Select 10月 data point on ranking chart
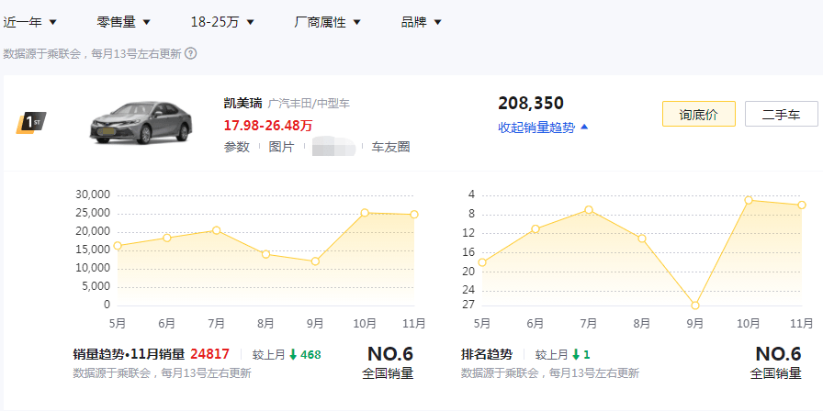The height and width of the screenshot is (411, 823). 749,200
